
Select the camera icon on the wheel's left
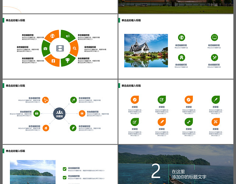click(45, 49)
